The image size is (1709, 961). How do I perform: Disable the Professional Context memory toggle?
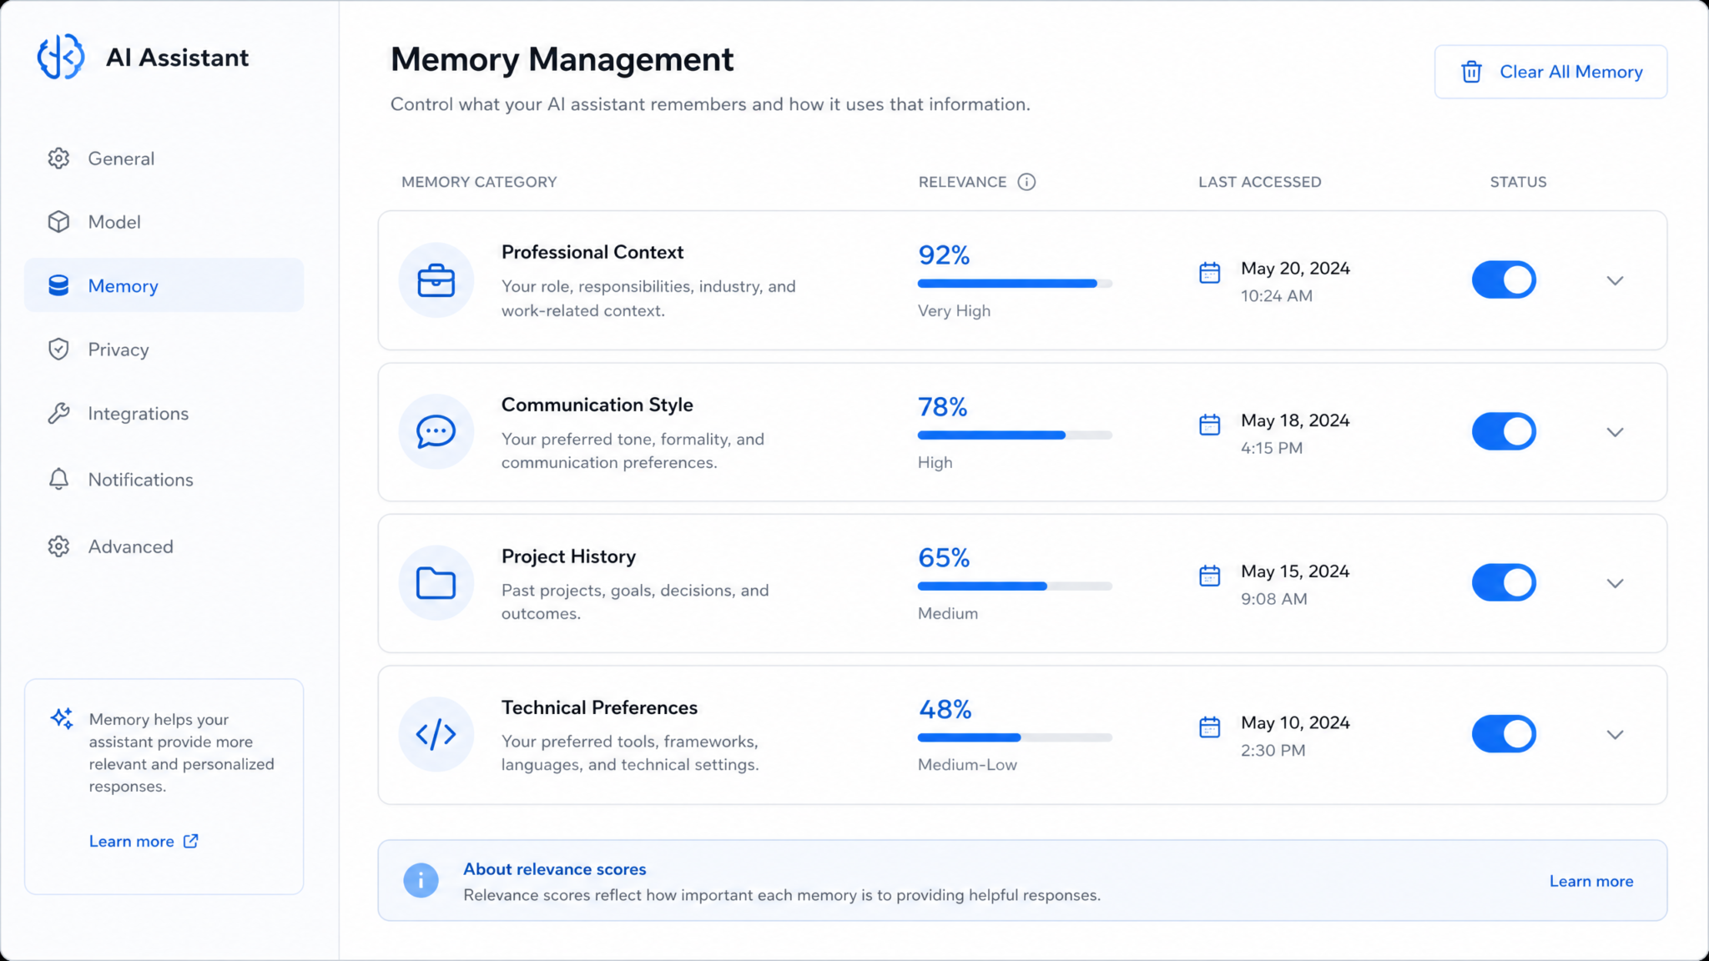pyautogui.click(x=1504, y=280)
